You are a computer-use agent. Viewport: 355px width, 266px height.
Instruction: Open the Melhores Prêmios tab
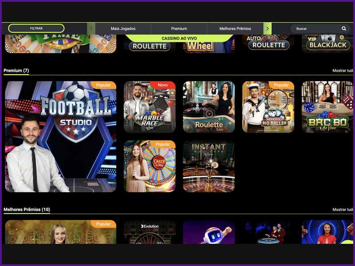[235, 28]
